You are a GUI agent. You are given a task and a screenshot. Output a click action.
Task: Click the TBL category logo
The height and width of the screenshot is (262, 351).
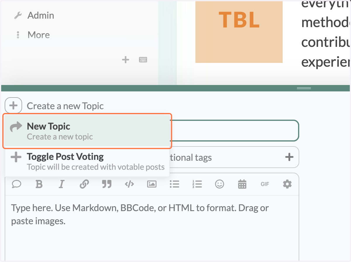[x=239, y=32]
